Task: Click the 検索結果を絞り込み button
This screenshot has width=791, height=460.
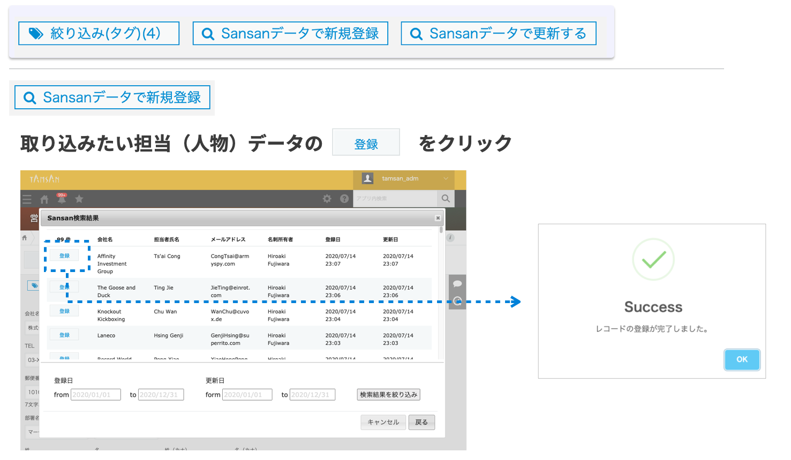Action: pyautogui.click(x=388, y=395)
